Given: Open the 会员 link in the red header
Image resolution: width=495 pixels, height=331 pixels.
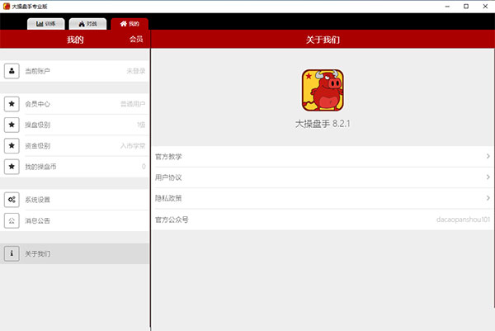Looking at the screenshot, I should 136,39.
